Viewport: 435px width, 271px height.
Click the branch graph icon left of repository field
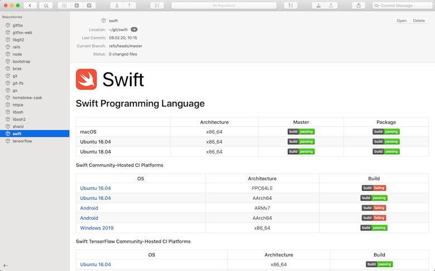pos(157,6)
